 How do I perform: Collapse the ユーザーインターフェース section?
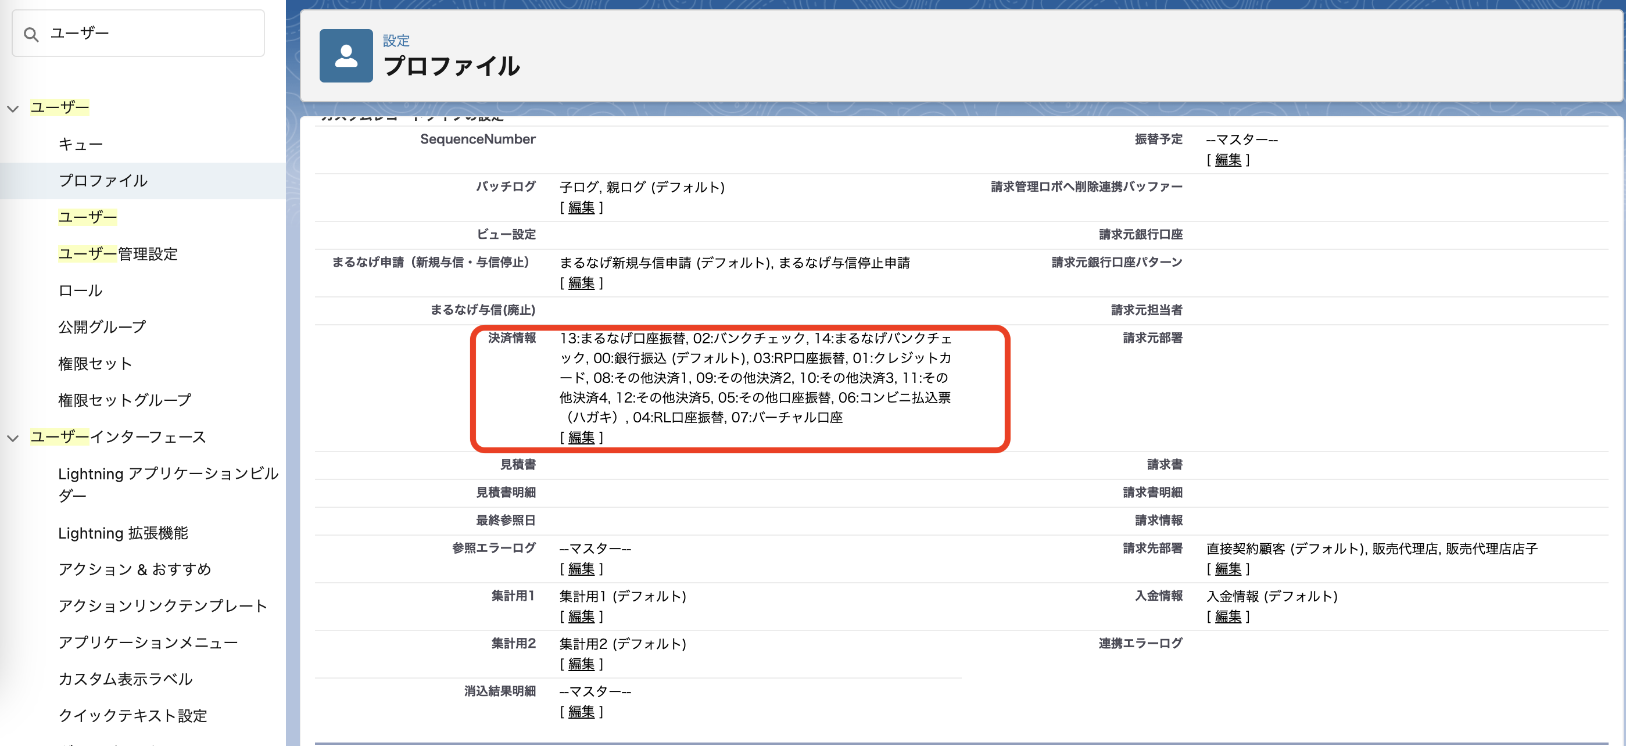tap(12, 437)
